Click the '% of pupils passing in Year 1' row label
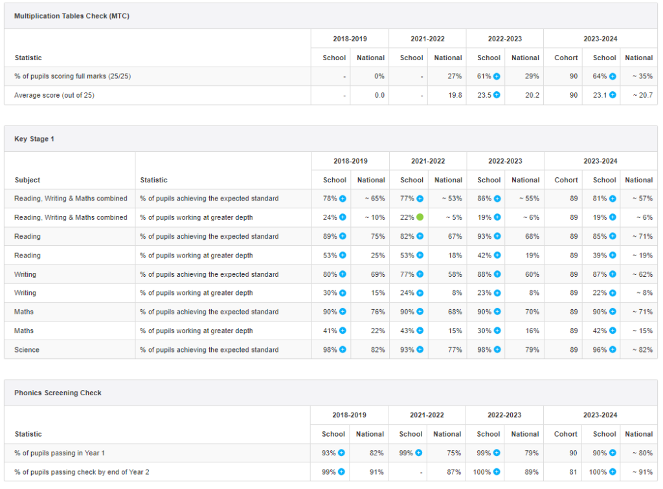The image size is (663, 489). pos(60,453)
